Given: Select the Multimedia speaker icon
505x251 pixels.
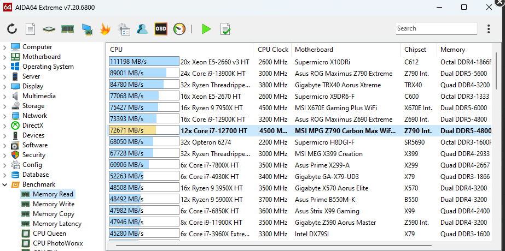Looking at the screenshot, I should click(x=15, y=96).
